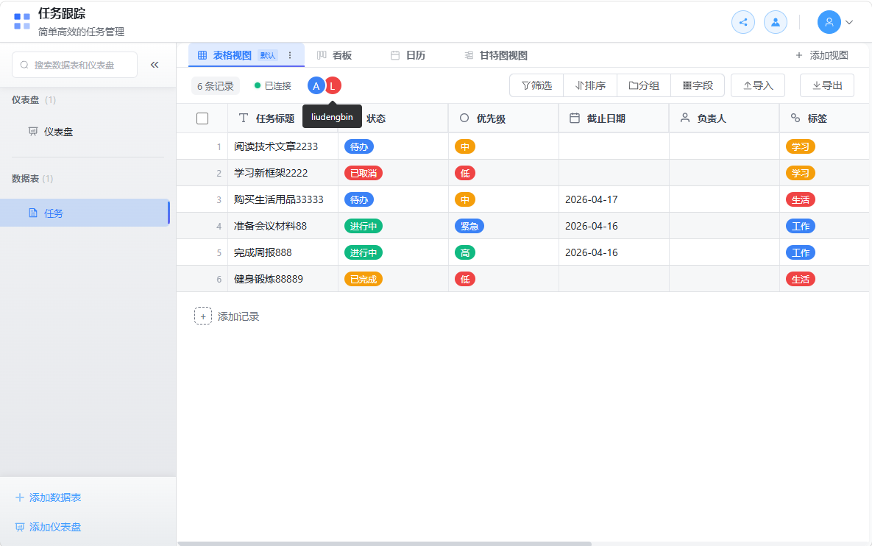Click the three-dot menu on 表格视图 tab

[290, 55]
